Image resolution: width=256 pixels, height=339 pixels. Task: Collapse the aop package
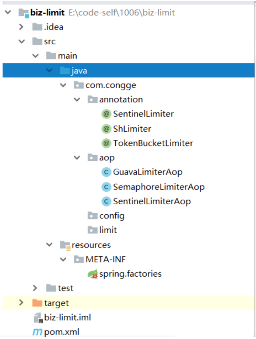click(x=77, y=158)
